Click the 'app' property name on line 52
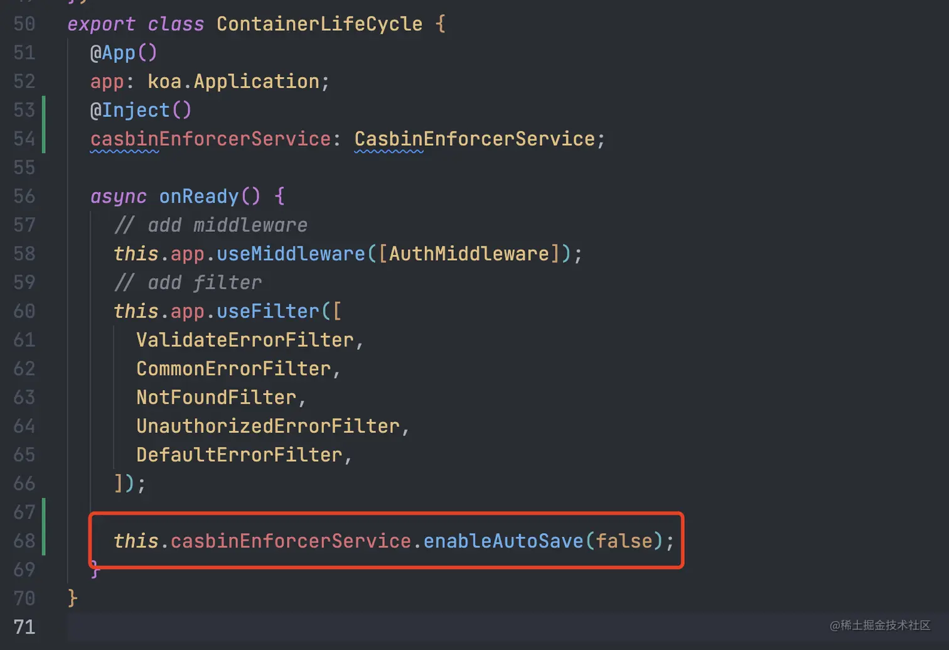 (107, 83)
